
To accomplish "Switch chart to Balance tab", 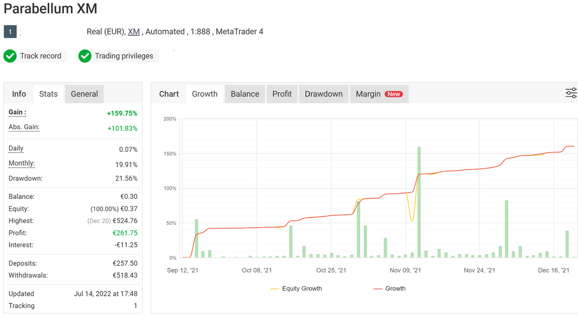I will (x=245, y=94).
